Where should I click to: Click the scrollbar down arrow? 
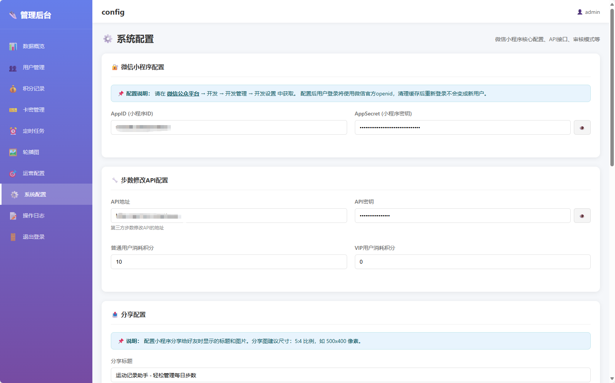(x=612, y=379)
